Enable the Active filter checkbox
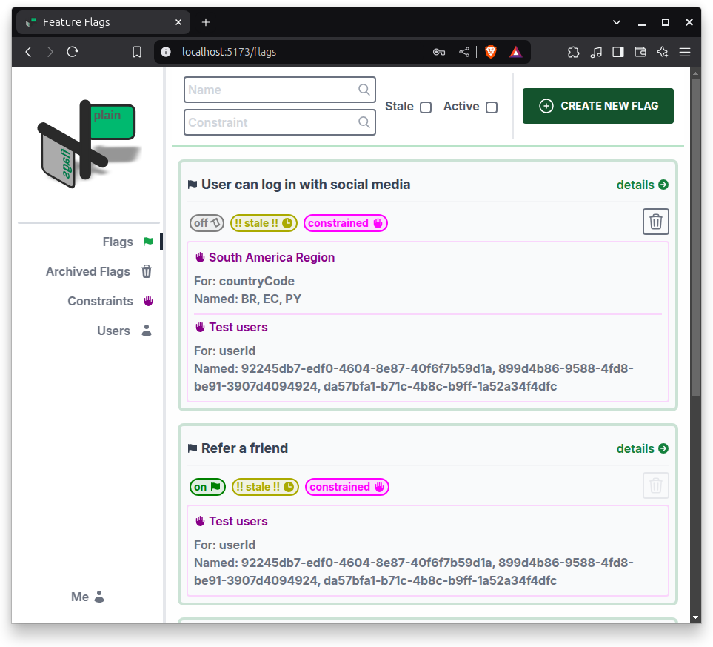The height and width of the screenshot is (647, 713). click(x=492, y=107)
